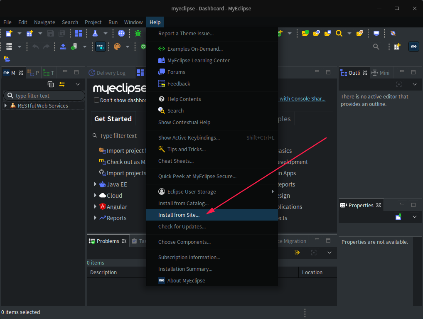Open the theme palette picker
The image size is (423, 319).
(x=117, y=46)
